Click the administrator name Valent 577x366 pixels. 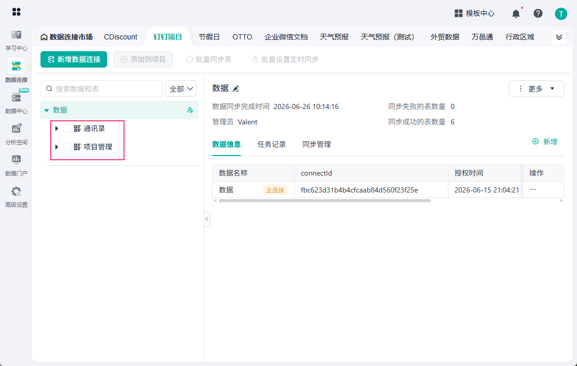pyautogui.click(x=248, y=122)
